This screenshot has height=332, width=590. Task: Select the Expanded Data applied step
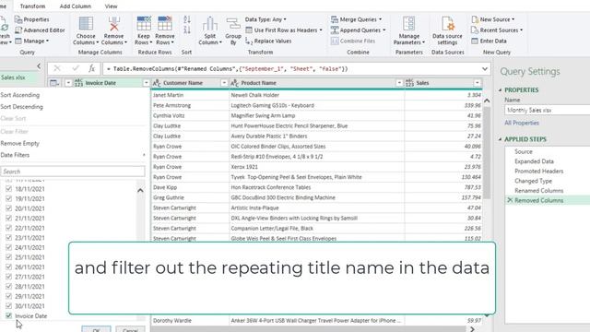(x=534, y=161)
